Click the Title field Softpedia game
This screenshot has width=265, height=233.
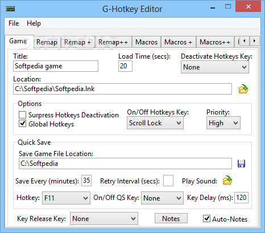(x=56, y=66)
